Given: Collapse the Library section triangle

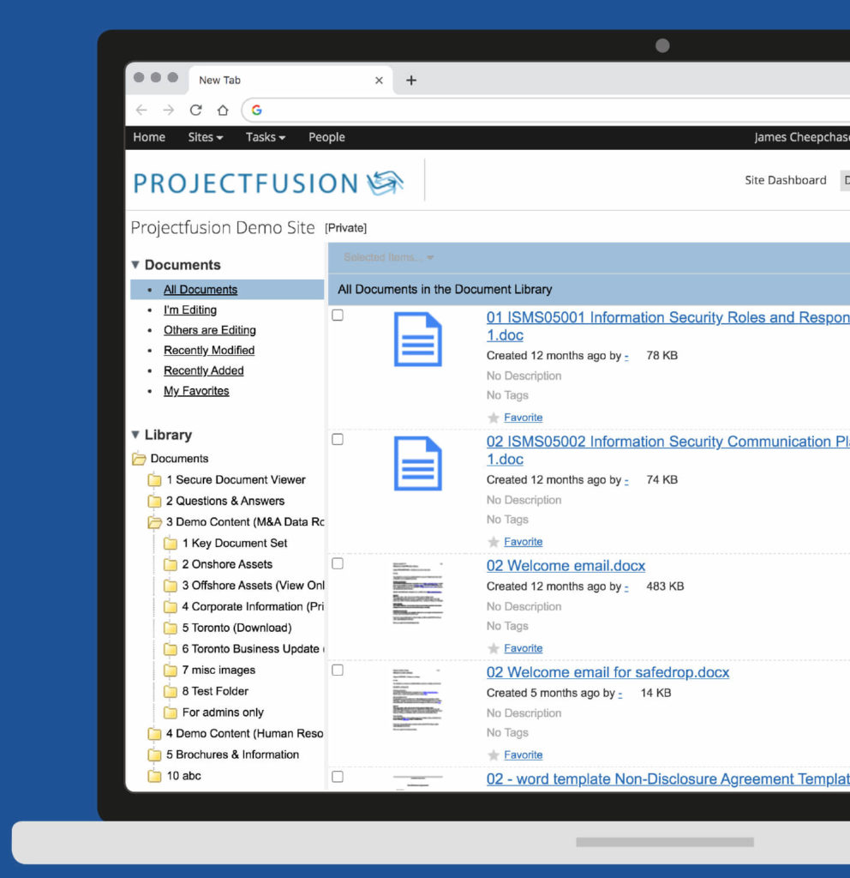Looking at the screenshot, I should [135, 435].
